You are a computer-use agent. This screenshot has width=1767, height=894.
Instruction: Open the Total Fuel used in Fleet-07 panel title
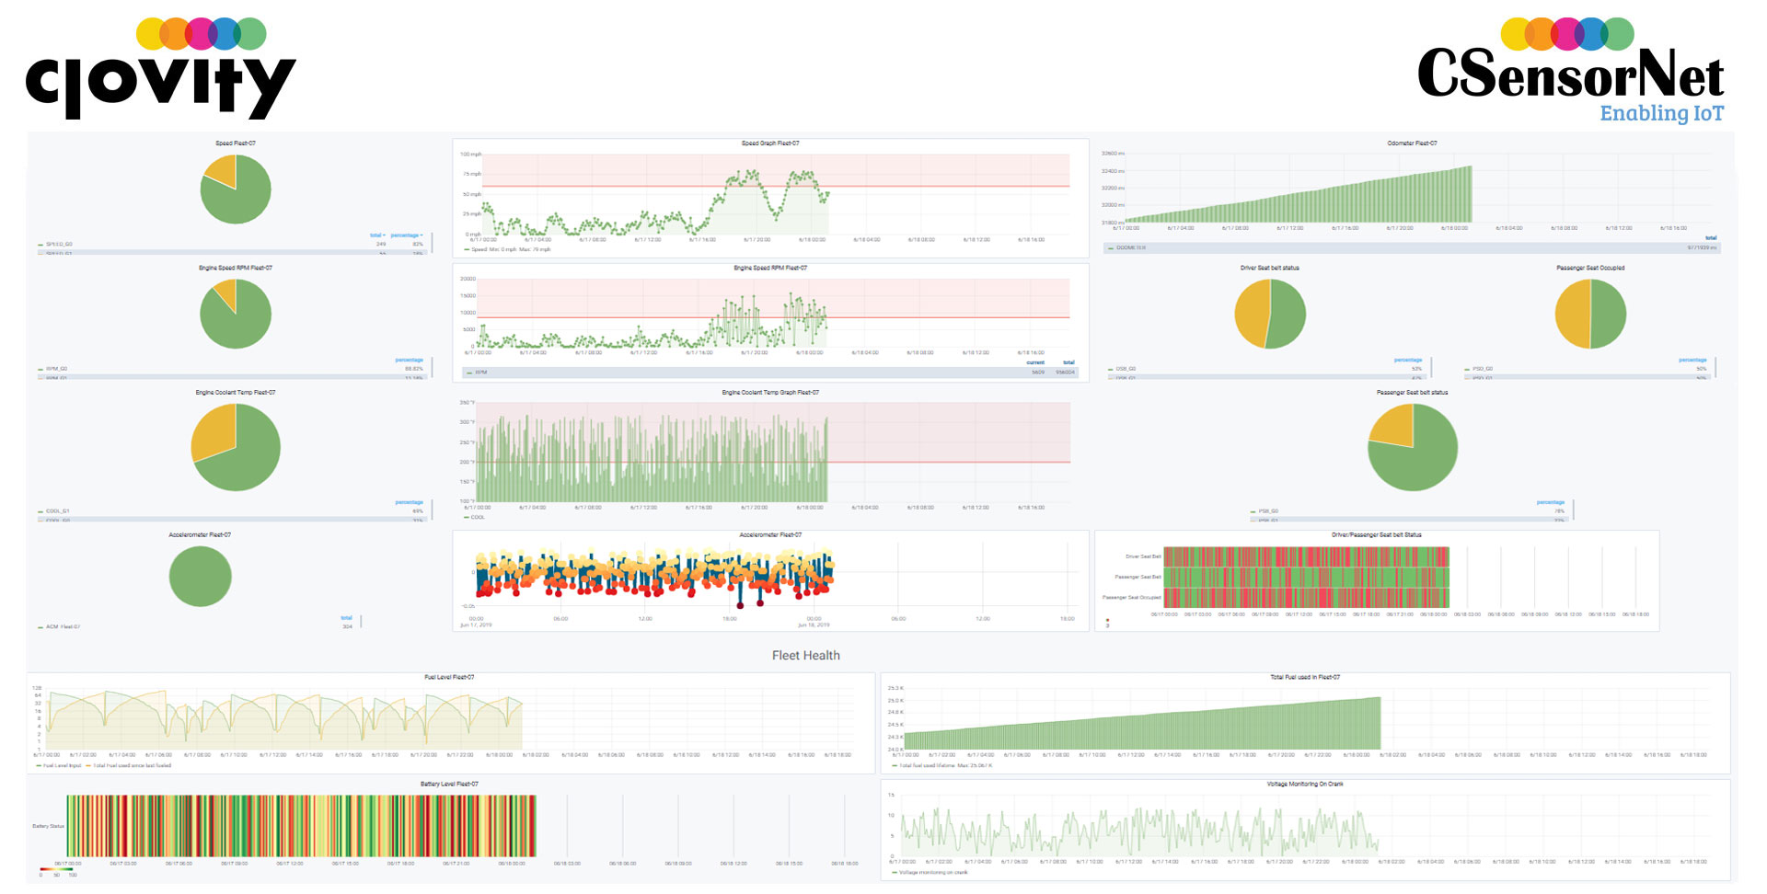pos(1305,678)
